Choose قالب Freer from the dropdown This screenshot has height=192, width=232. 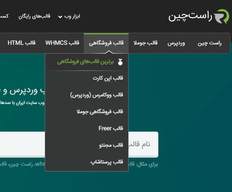[111, 128]
